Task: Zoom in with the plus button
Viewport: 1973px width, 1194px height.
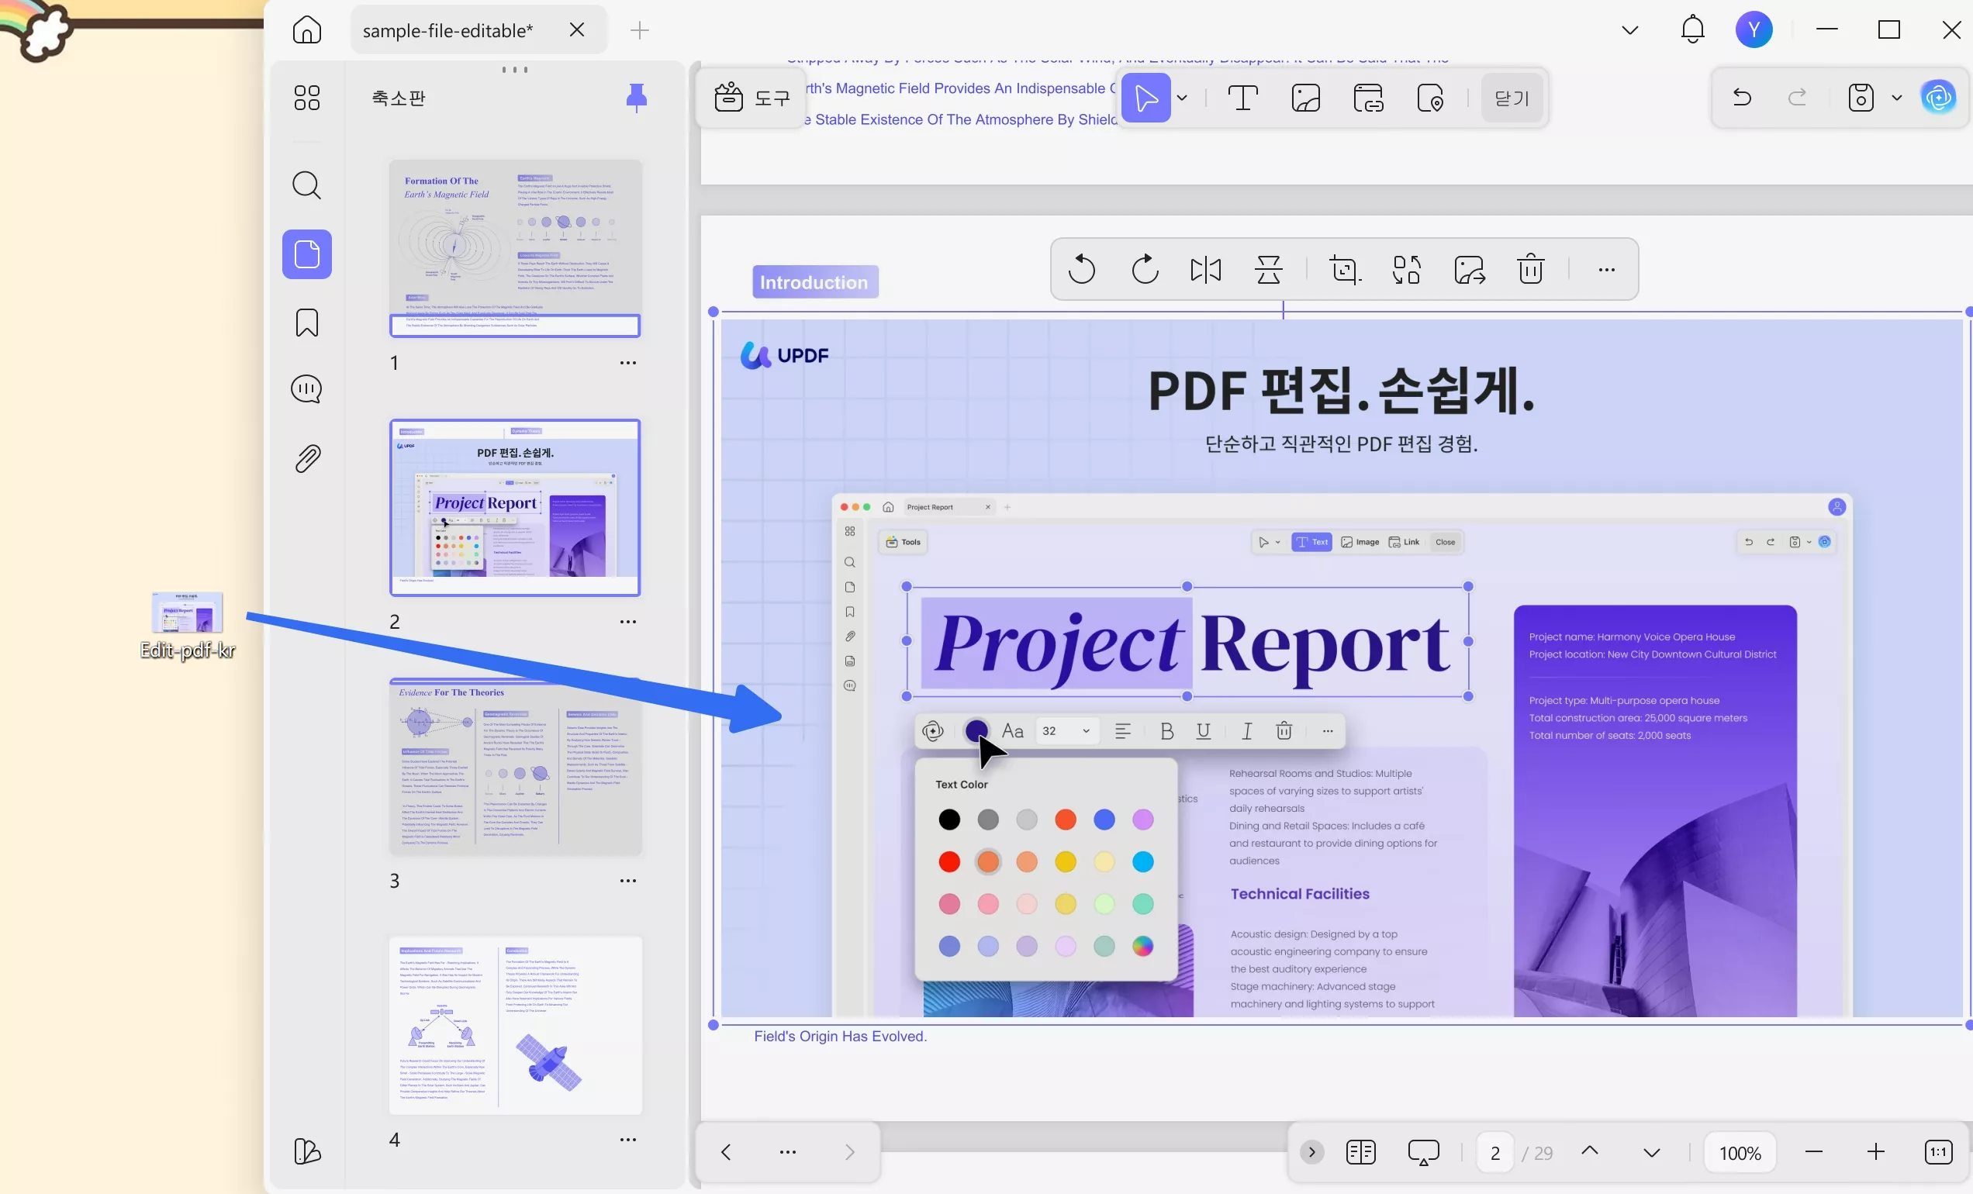Action: point(1875,1152)
